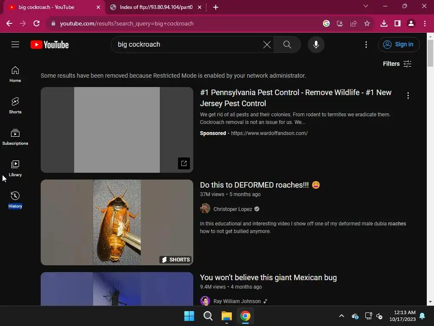Click Christoper Lopez channel avatar
This screenshot has width=434, height=326.
[x=205, y=208]
